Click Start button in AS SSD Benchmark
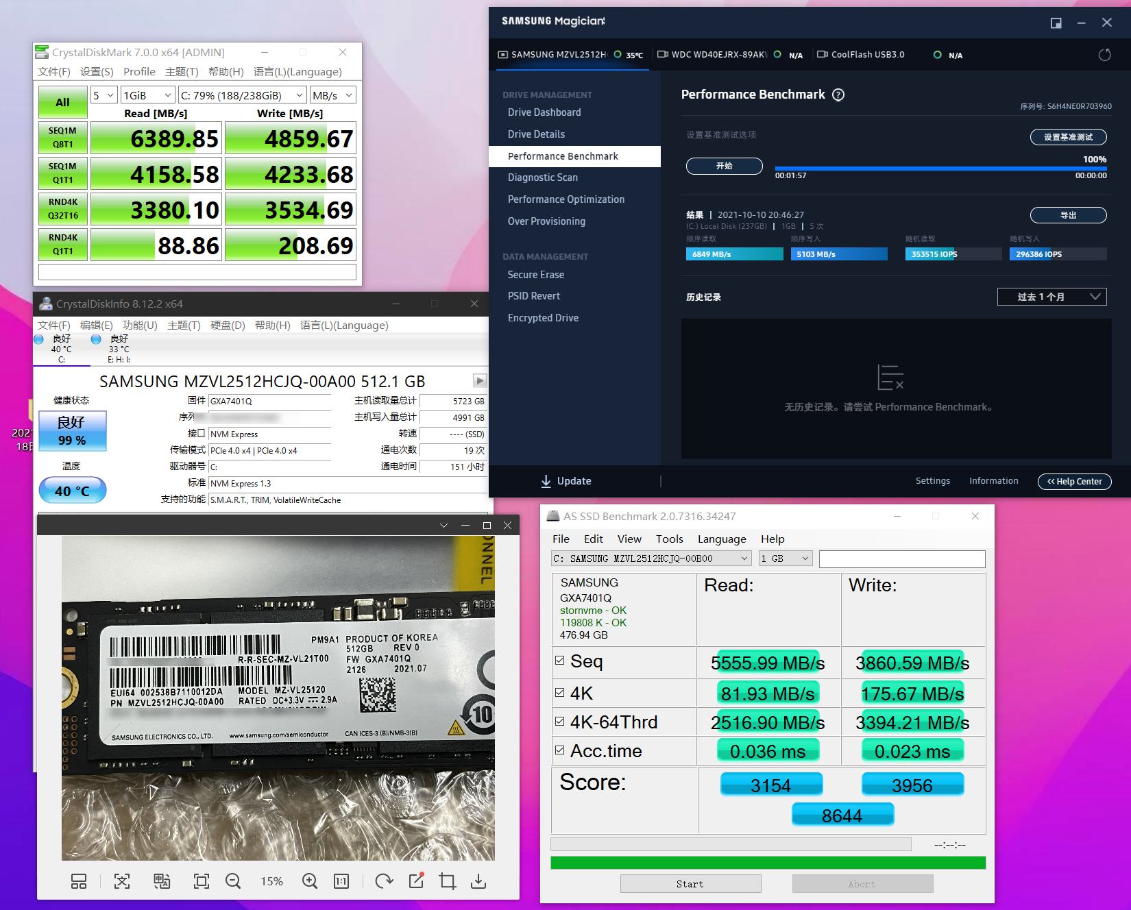Viewport: 1131px width, 910px height. [690, 884]
